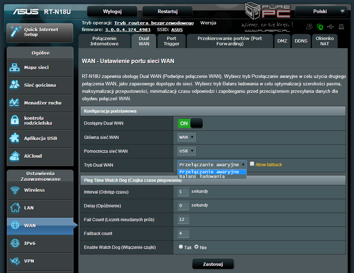Image resolution: width=354 pixels, height=273 pixels.
Task: Select Nie for Enable Watch Dog
Action: tap(197, 247)
